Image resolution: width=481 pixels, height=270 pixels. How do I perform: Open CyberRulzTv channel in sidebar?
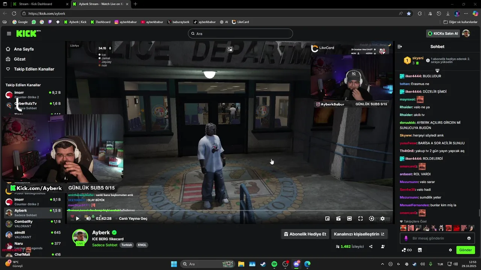[x=33, y=105]
